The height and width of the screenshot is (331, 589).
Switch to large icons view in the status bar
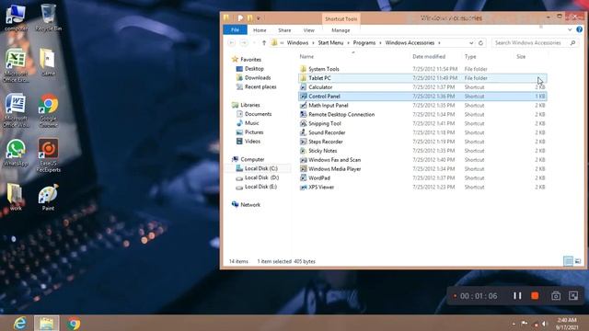coord(578,261)
